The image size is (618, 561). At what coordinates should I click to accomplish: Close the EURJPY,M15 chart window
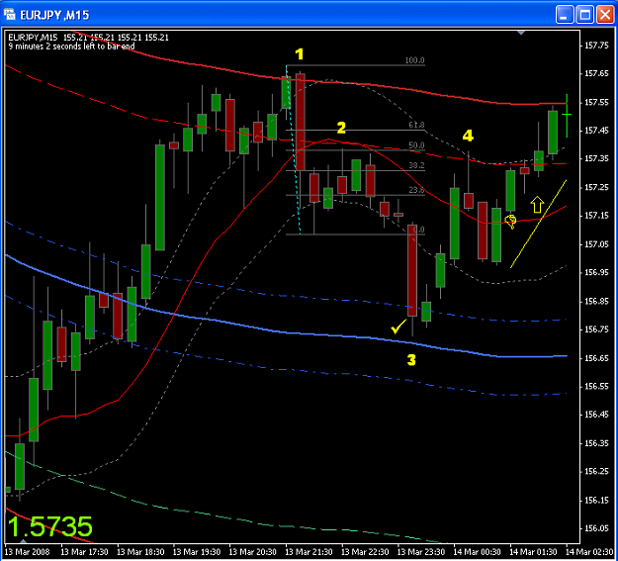[x=605, y=15]
